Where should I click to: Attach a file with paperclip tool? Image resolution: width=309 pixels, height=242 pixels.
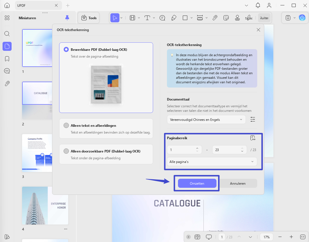click(x=215, y=18)
